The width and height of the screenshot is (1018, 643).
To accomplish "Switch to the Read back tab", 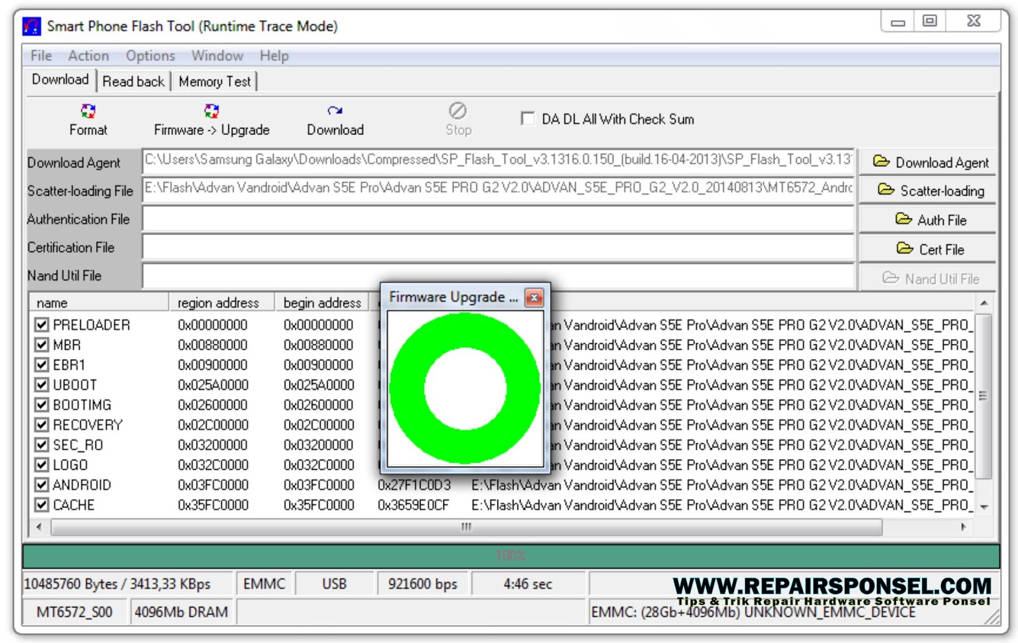I will coord(133,81).
